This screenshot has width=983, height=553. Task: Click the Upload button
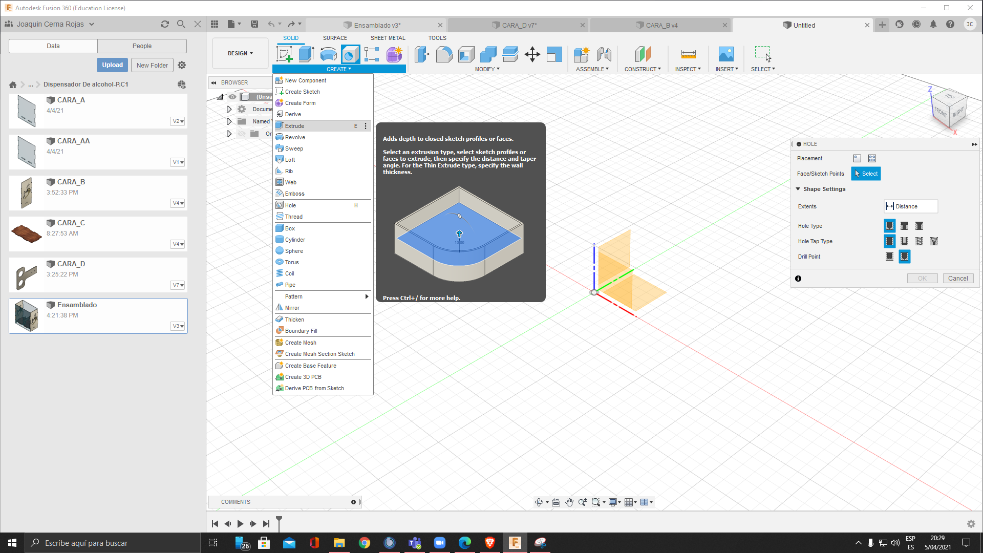click(112, 65)
